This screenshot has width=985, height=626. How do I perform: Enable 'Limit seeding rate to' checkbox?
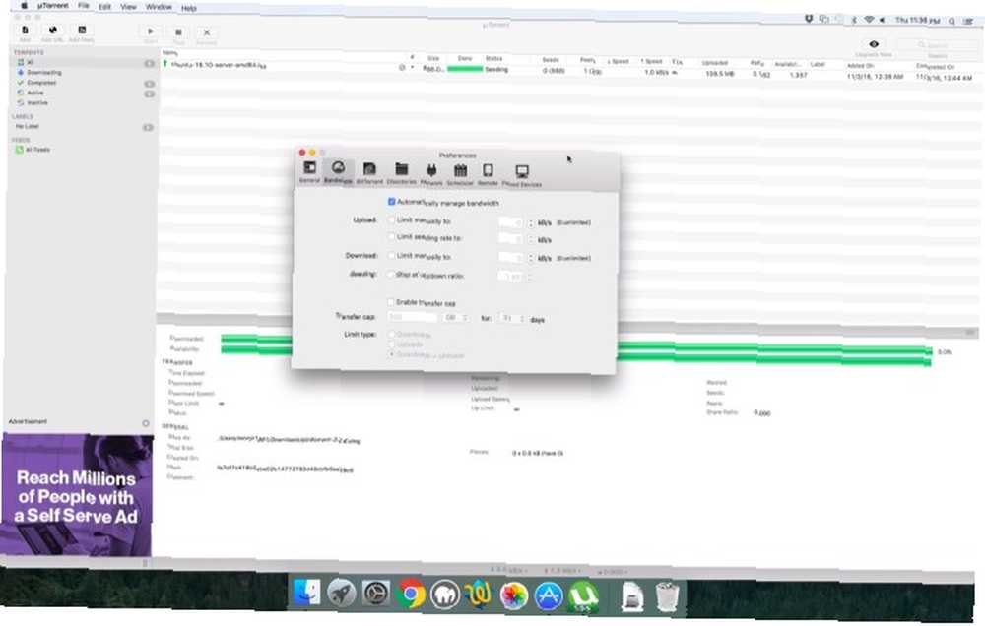click(x=392, y=236)
